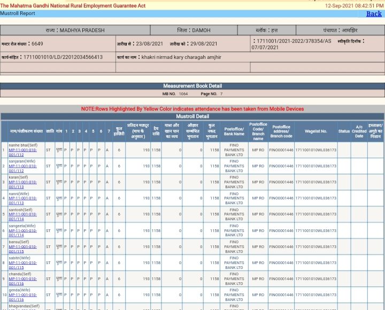Click due amount 1158 in bansu's row
This screenshot has height=310, width=385.
(156, 247)
